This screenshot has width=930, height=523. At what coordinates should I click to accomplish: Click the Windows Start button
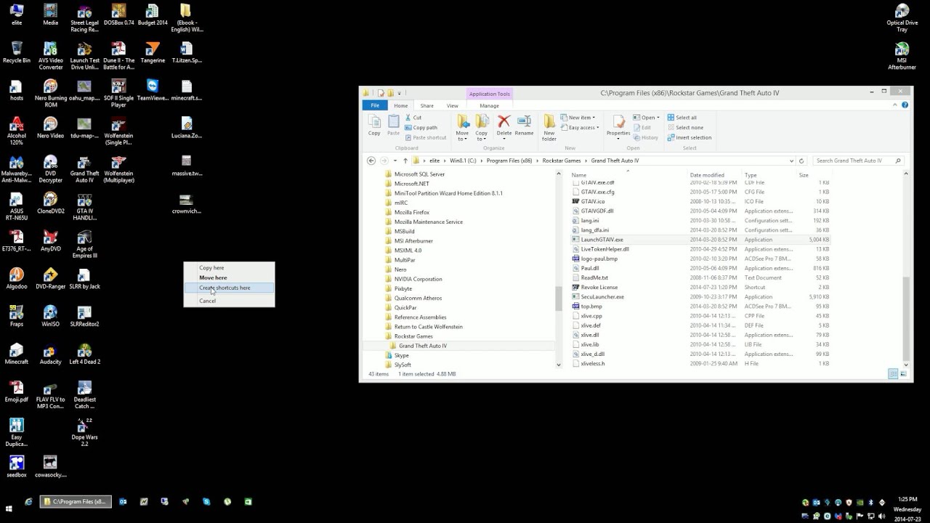click(x=9, y=509)
